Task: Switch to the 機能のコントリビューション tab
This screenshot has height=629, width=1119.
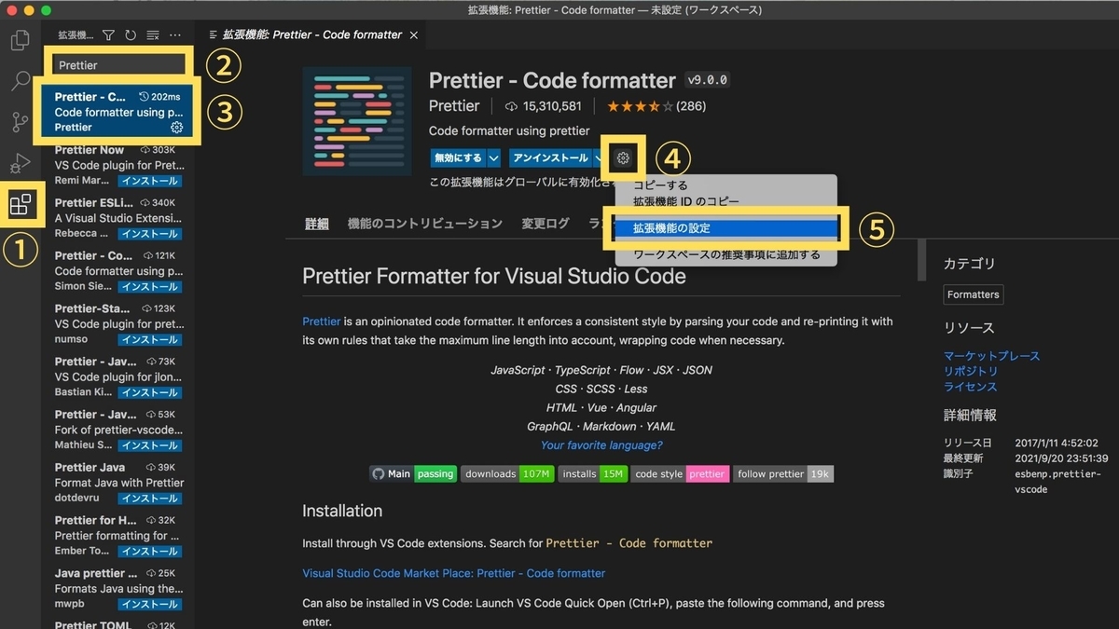Action: tap(425, 224)
